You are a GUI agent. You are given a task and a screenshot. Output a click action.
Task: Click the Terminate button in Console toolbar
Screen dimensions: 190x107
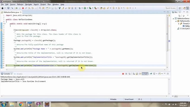click(x=123, y=74)
